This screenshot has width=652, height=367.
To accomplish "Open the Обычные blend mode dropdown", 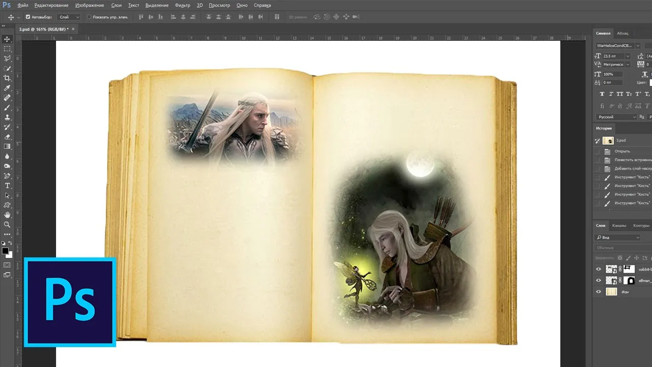I will [622, 248].
